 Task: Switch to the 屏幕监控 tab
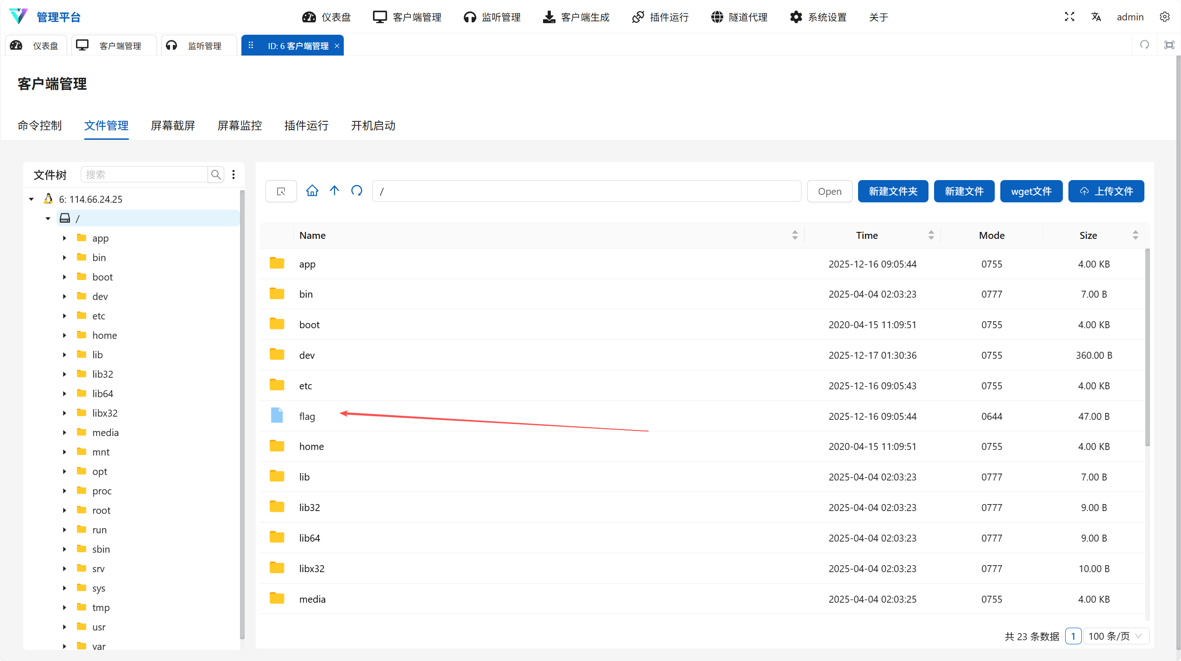tap(239, 125)
